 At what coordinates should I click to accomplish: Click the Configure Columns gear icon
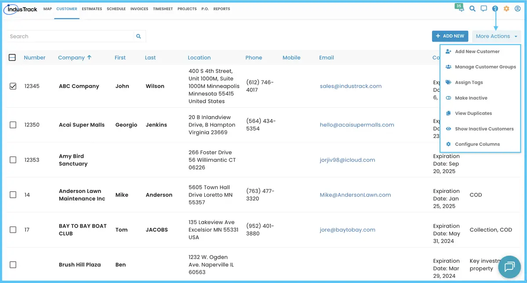(448, 144)
